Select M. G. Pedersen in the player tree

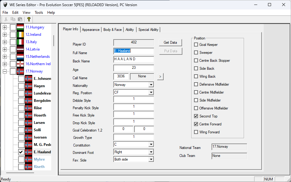coord(42,145)
